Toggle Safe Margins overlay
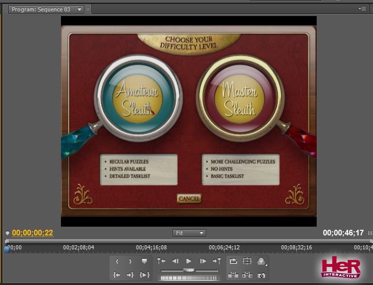The width and height of the screenshot is (373, 285). point(247,261)
